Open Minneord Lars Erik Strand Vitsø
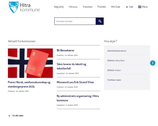The height and width of the screenshot is (126, 158). pyautogui.click(x=75, y=82)
